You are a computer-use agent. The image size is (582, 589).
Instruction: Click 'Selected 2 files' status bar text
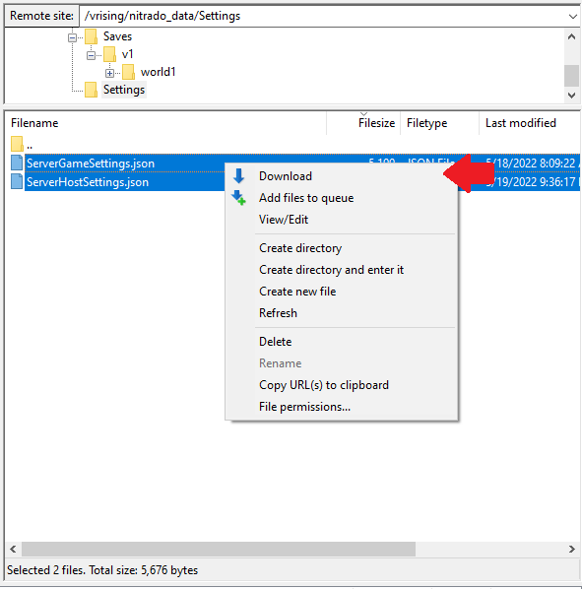point(102,570)
